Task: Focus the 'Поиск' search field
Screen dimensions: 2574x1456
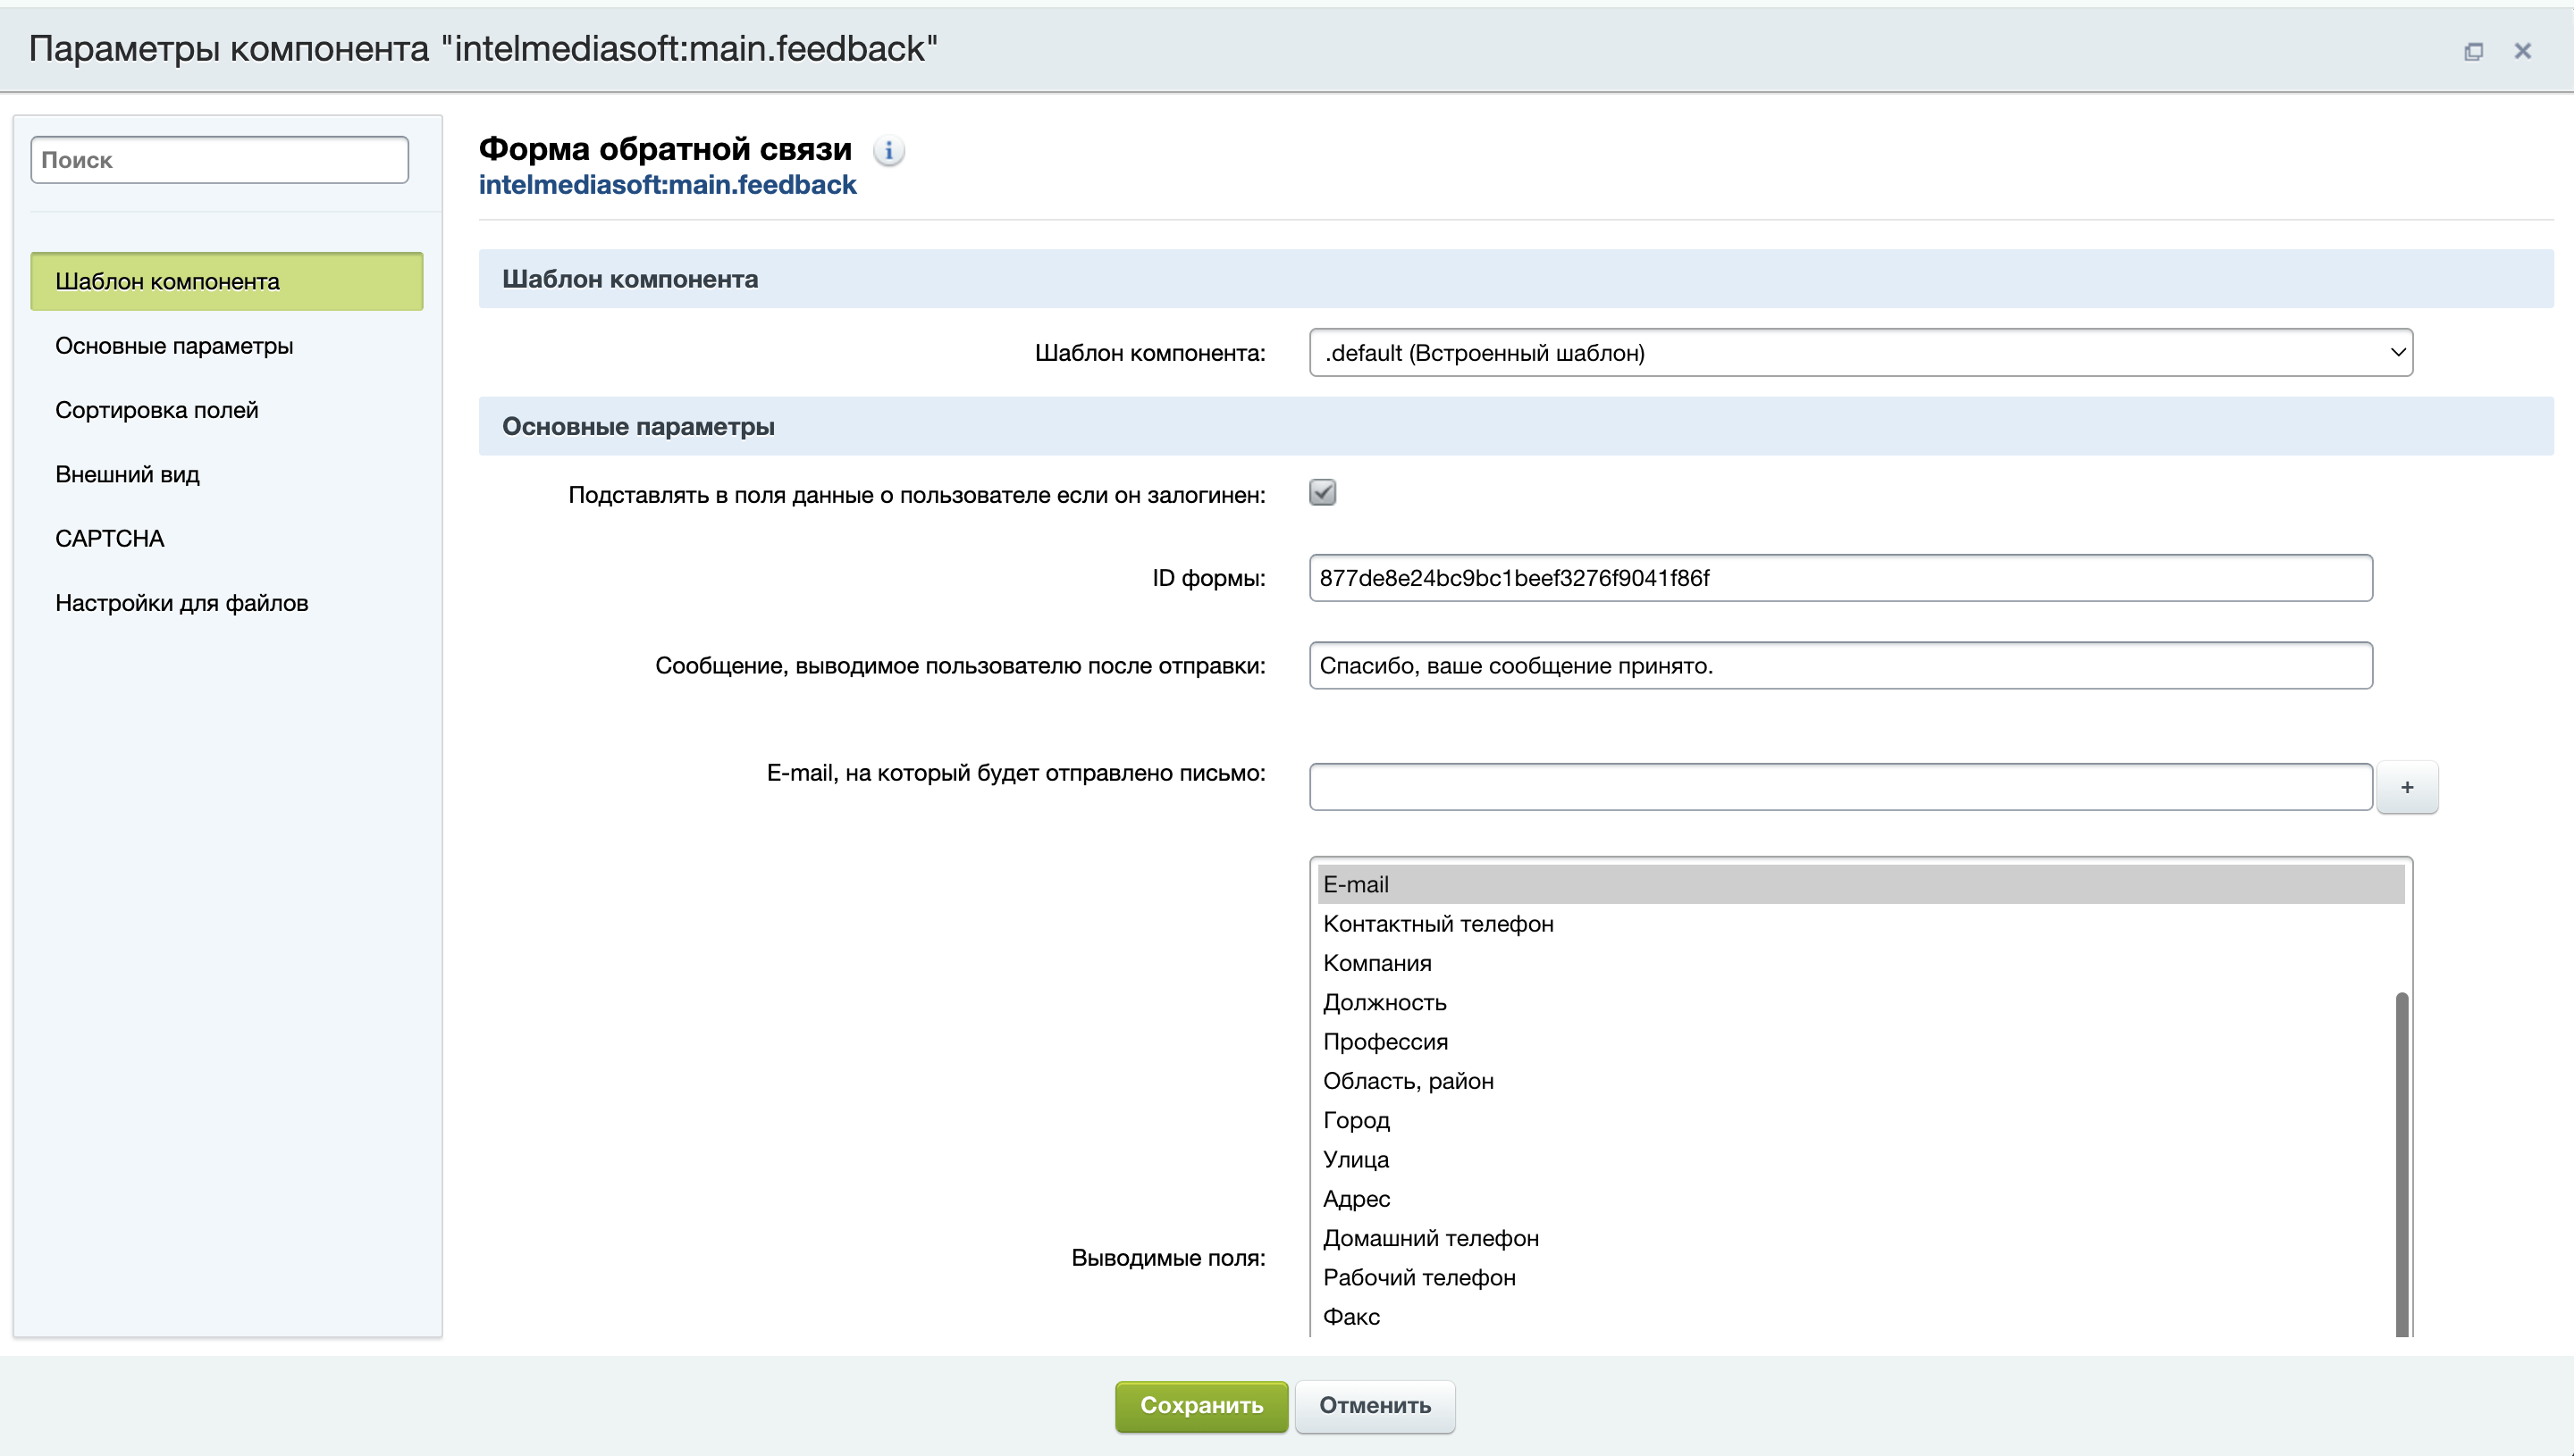Action: (x=220, y=160)
